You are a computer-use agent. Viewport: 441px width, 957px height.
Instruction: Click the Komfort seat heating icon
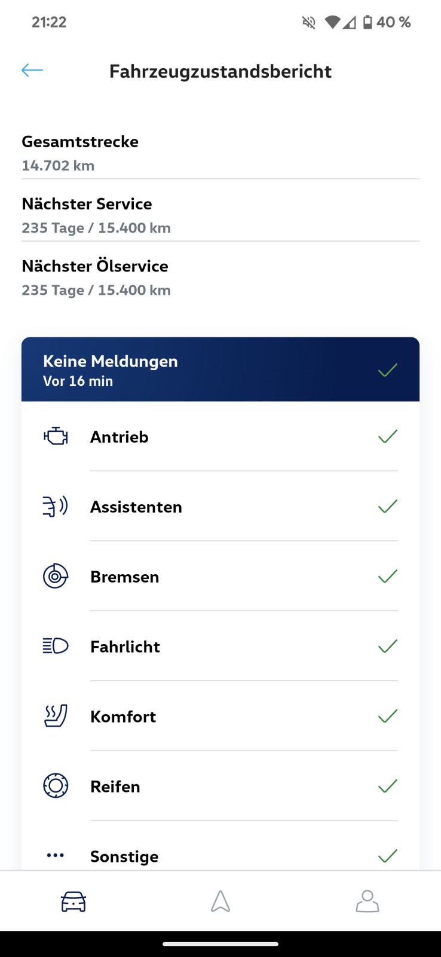click(56, 716)
